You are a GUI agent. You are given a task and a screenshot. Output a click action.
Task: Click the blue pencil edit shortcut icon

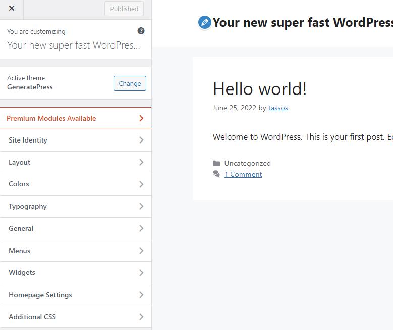click(204, 22)
